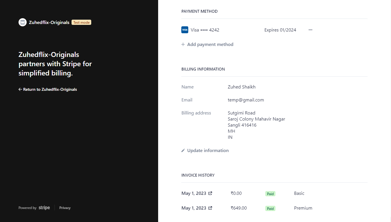
Task: Click the Paid badge for Basic invoice
Action: 270,194
